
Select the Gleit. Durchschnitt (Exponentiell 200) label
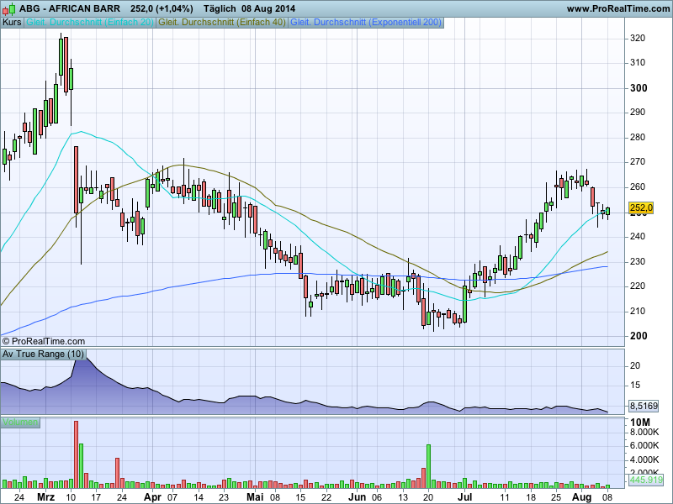pyautogui.click(x=365, y=22)
